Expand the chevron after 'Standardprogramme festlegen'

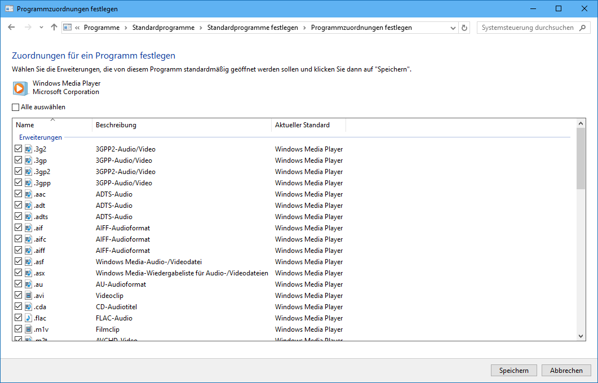point(304,28)
